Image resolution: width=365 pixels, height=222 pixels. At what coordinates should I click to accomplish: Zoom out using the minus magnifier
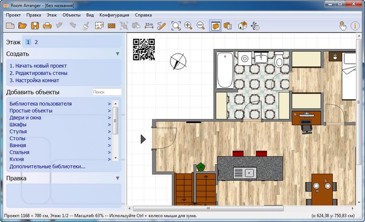click(x=200, y=26)
